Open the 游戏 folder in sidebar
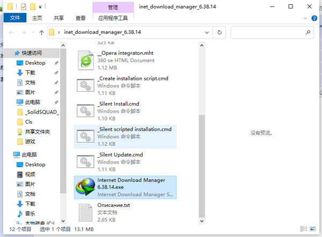The height and width of the screenshot is (237, 322). [x=30, y=142]
